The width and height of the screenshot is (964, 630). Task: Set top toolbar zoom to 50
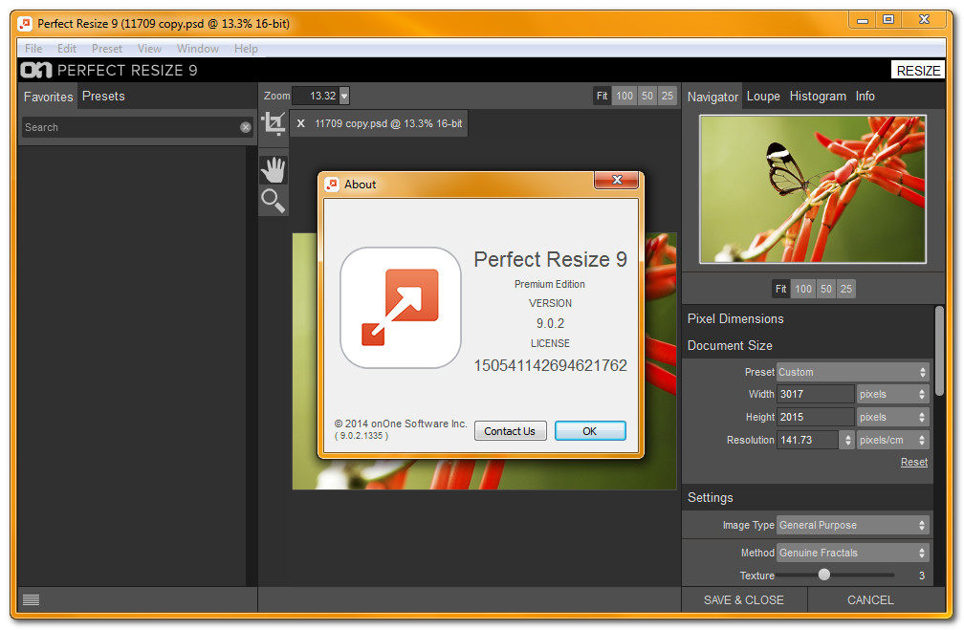[x=647, y=96]
